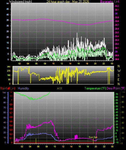Viewport: 126px width, 150px height.
Task: Click the W compass direction label
Action: pyautogui.click(x=119, y=71)
